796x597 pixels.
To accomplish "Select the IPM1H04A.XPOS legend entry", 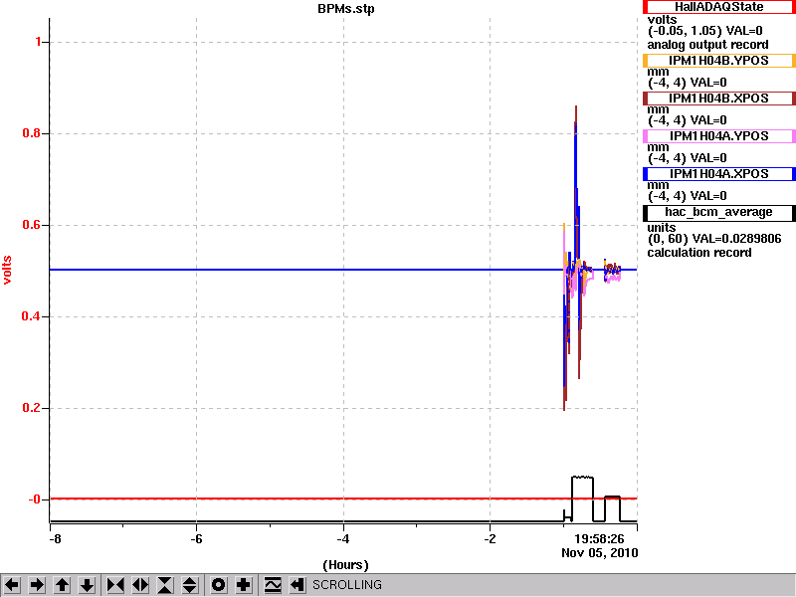I will click(x=718, y=173).
